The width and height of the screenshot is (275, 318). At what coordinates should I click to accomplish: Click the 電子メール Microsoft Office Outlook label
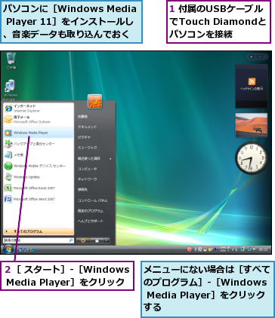click(x=32, y=119)
